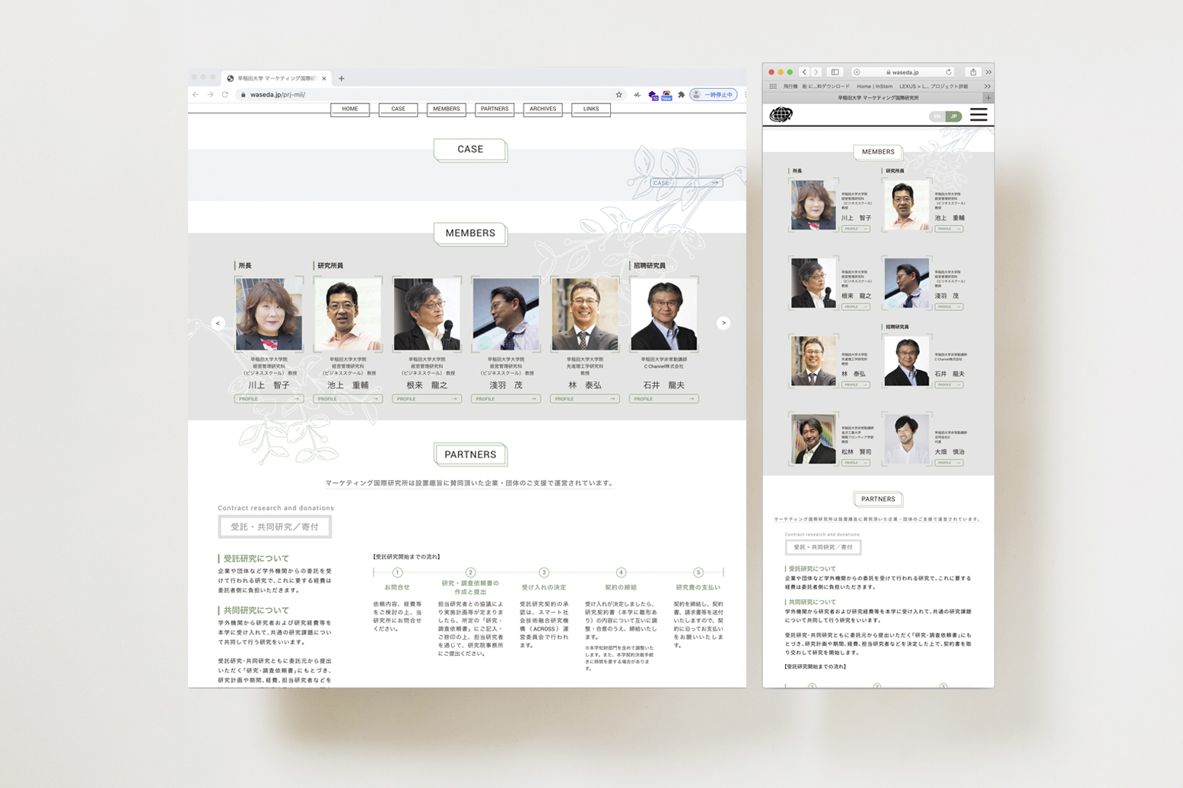Add a new tab in Safari with the plus button
Screen dimensions: 1183x788
988,98
